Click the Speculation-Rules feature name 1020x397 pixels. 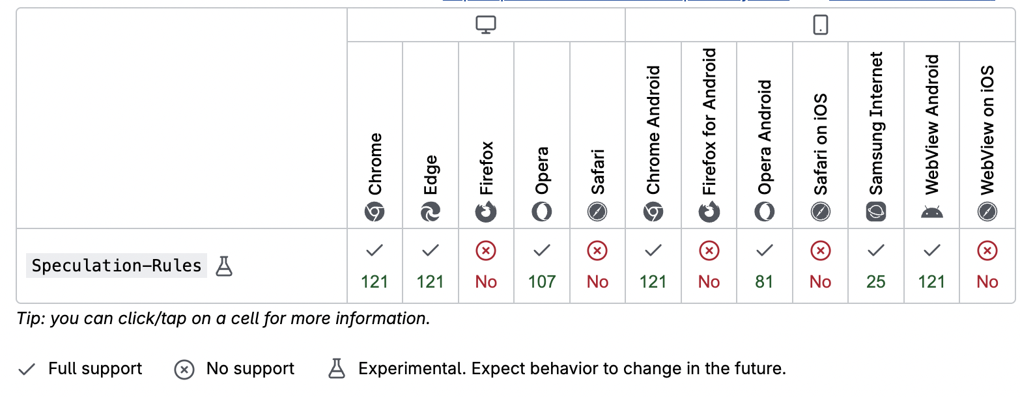tap(117, 266)
